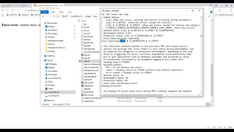234x132 pixels.
Task: Select phpdbg.exe file icon
Action: point(82,86)
